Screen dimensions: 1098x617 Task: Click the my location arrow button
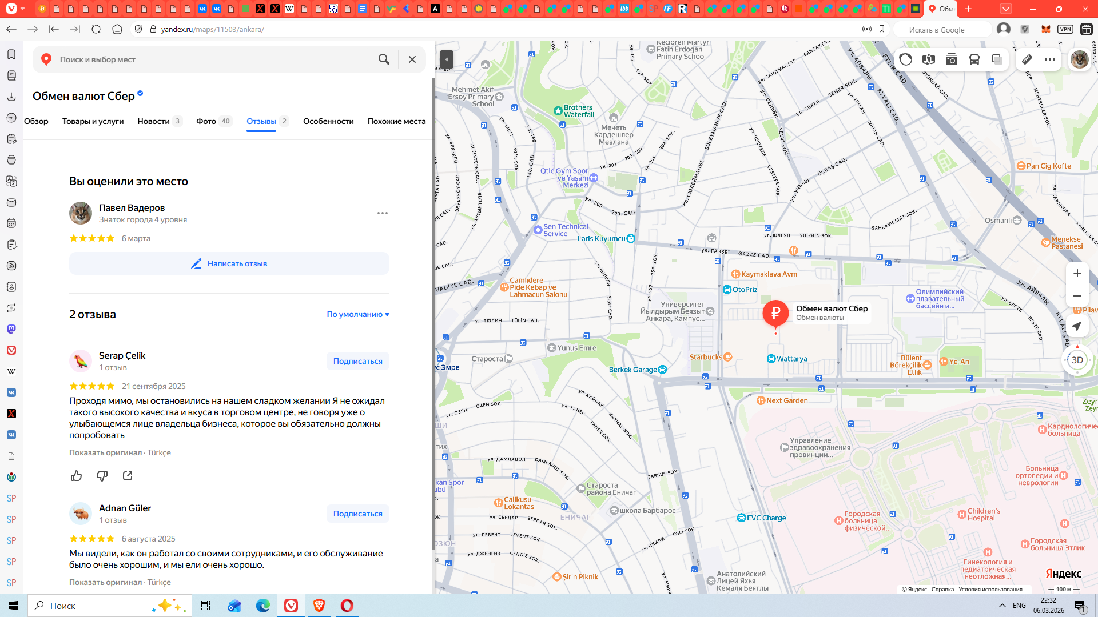[x=1077, y=326]
